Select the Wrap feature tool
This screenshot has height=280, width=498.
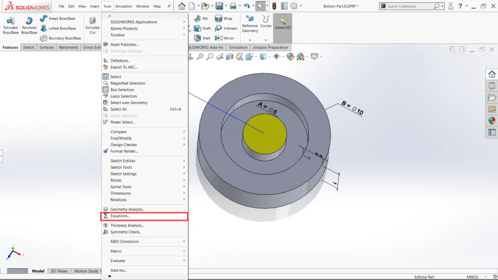point(224,18)
